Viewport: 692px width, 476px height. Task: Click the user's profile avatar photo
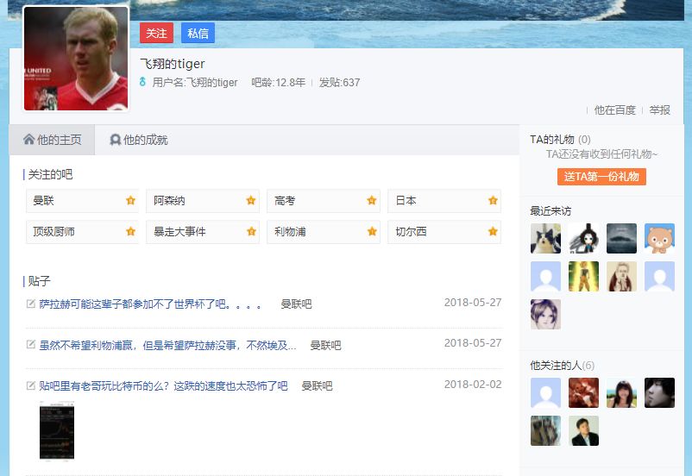[x=76, y=59]
